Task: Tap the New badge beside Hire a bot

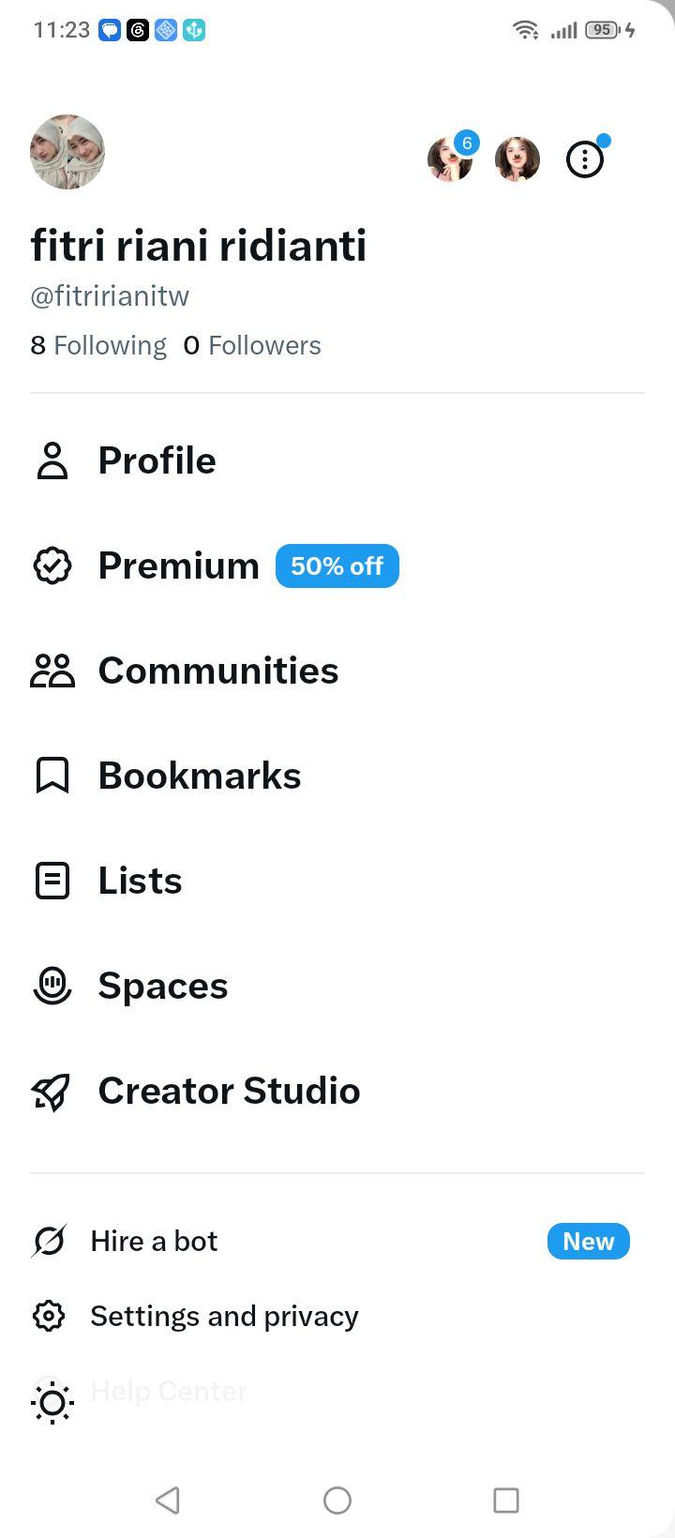Action: [589, 1242]
